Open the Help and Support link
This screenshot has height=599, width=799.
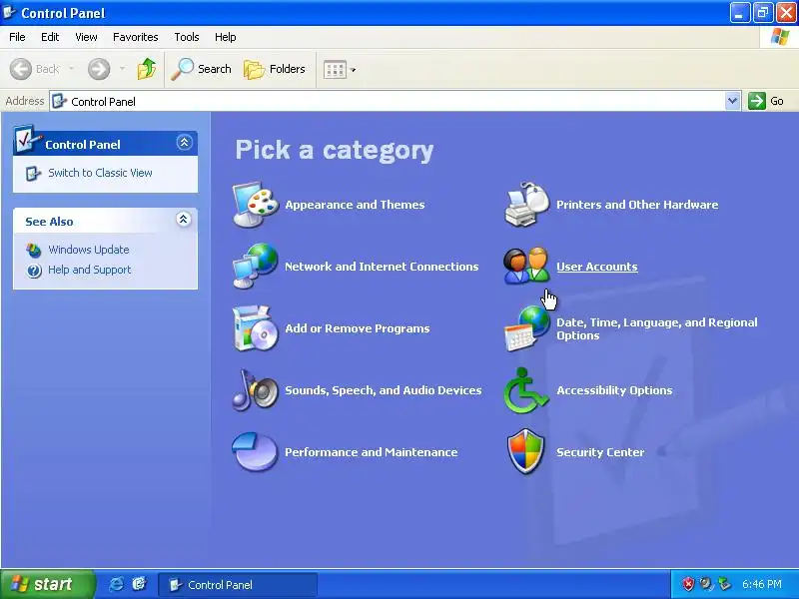click(x=89, y=270)
